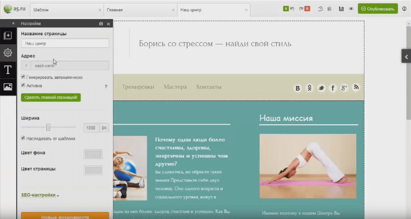The image size is (411, 219).
Task: Click the undo arrow icon
Action: [x=292, y=9]
